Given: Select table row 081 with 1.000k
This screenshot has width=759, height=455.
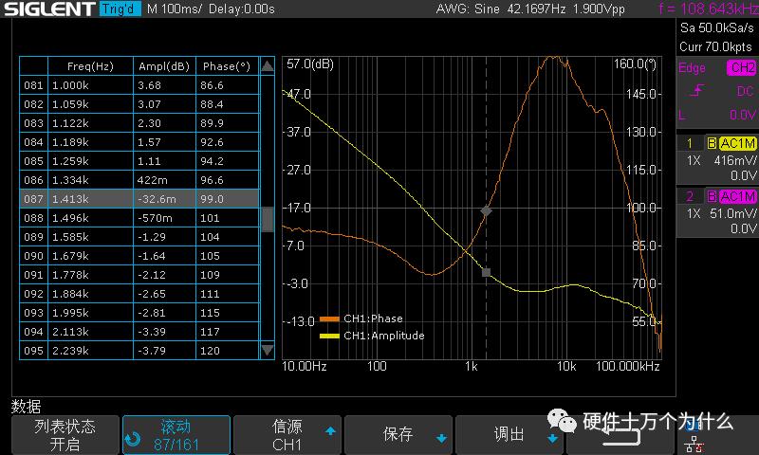Looking at the screenshot, I should 139,85.
